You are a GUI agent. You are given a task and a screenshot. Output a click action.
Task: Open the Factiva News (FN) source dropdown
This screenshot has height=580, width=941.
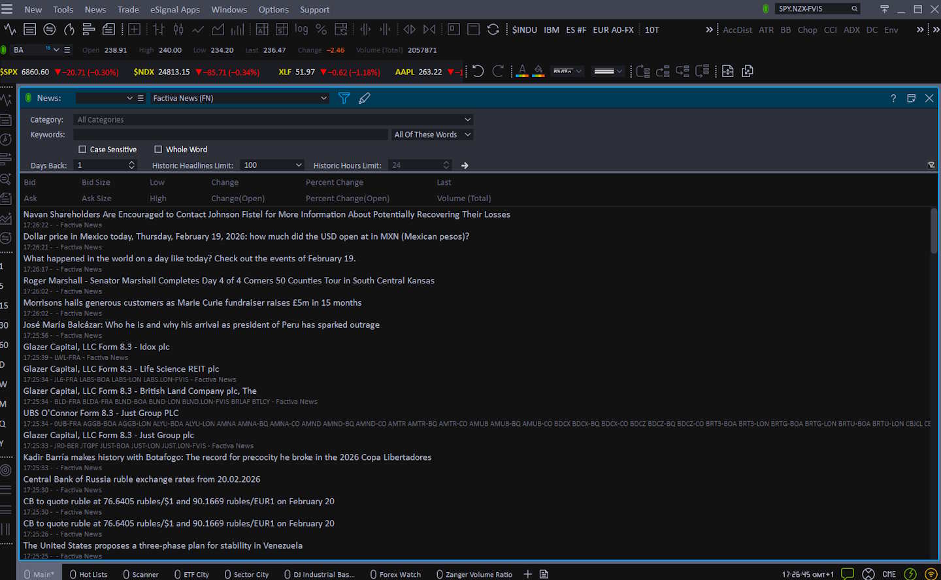240,98
